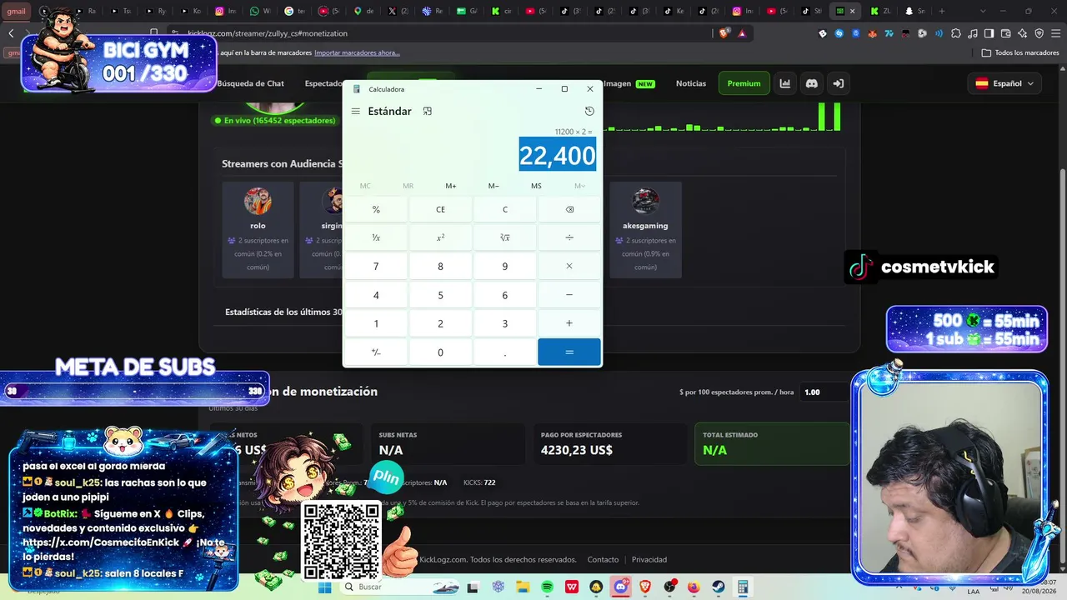Click MS memory store in Calculator
1067x600 pixels.
coord(536,186)
